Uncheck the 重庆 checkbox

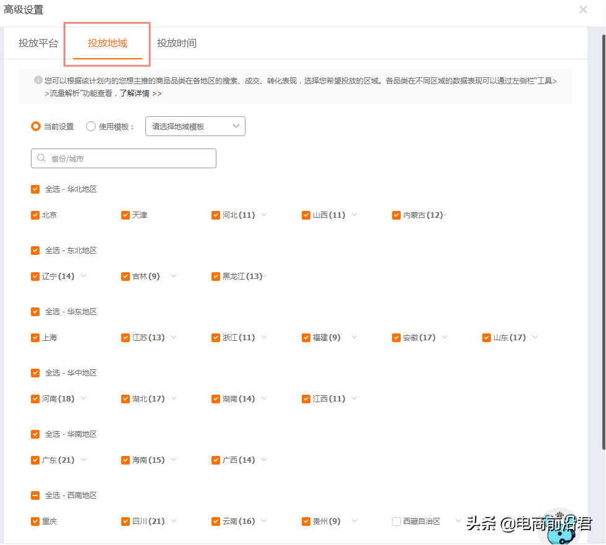pos(35,521)
